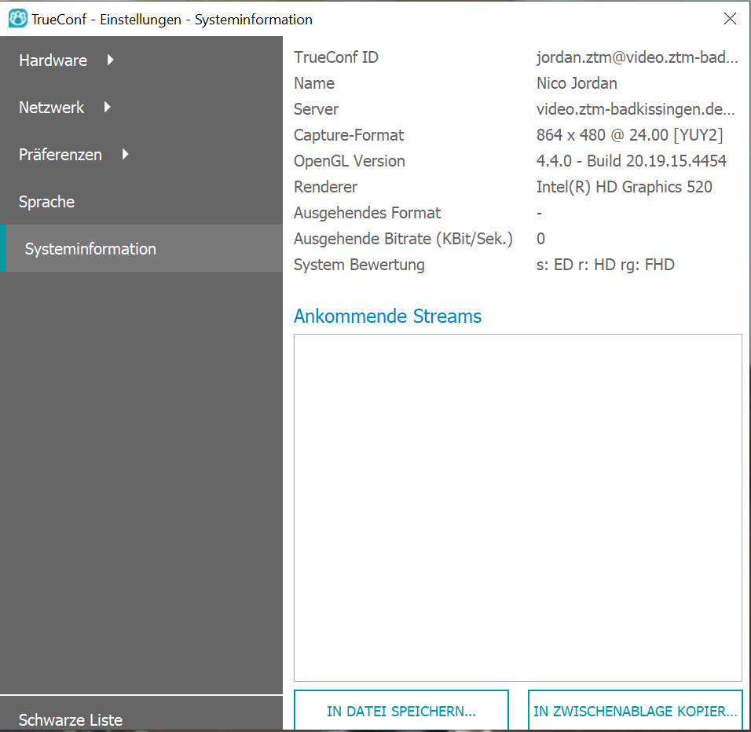Click the TrueConf app logo icon
The image size is (751, 732).
[x=18, y=19]
